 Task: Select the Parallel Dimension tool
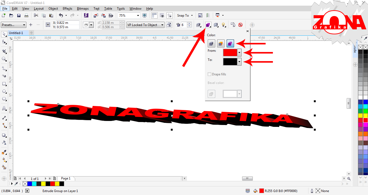tap(4, 118)
